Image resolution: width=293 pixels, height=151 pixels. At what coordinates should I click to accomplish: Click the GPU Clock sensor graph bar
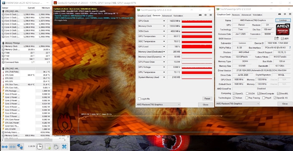197,21
